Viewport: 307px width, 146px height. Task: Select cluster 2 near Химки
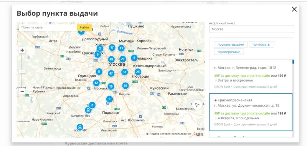tap(100, 48)
